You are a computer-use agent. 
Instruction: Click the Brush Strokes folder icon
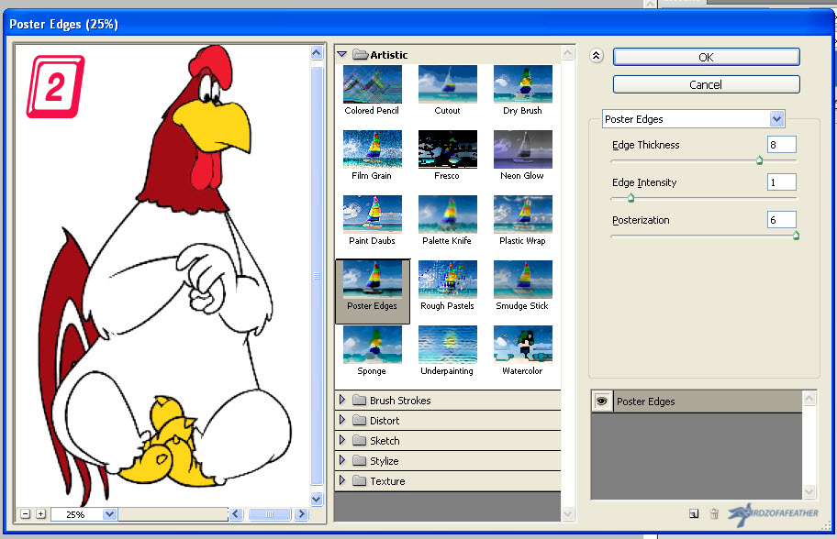pyautogui.click(x=359, y=400)
